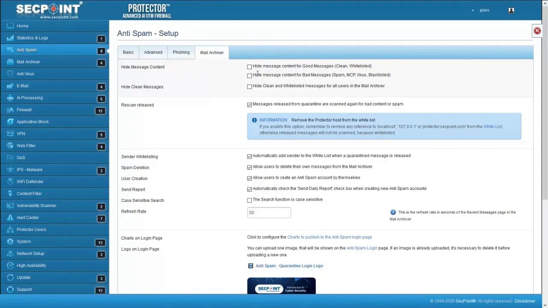This screenshot has height=308, width=548.
Task: Select the Mail Archiver tab
Action: pos(212,53)
